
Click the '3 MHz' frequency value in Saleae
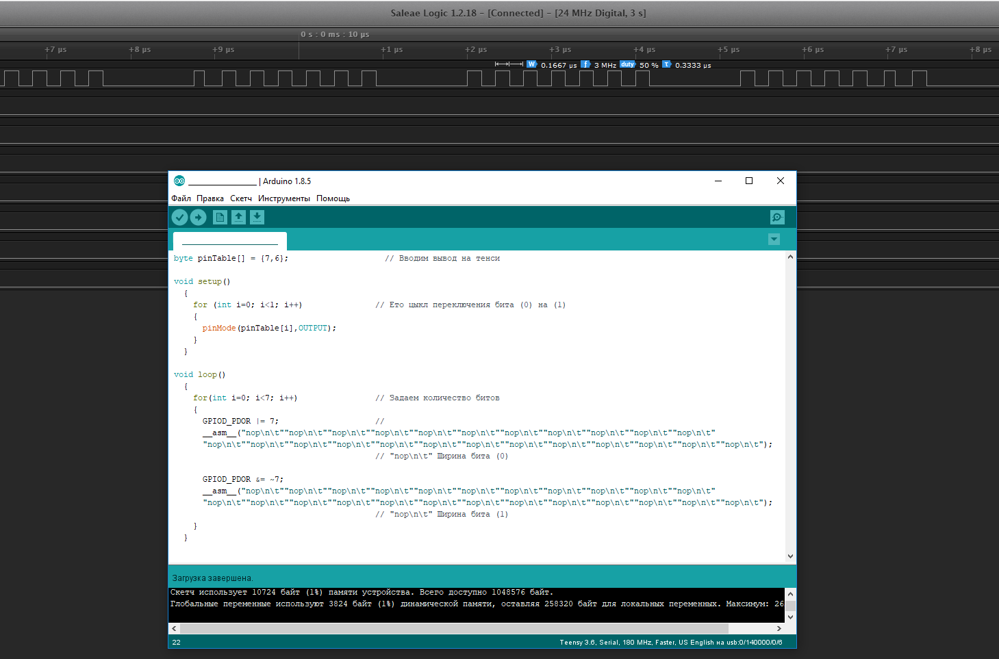click(x=605, y=66)
